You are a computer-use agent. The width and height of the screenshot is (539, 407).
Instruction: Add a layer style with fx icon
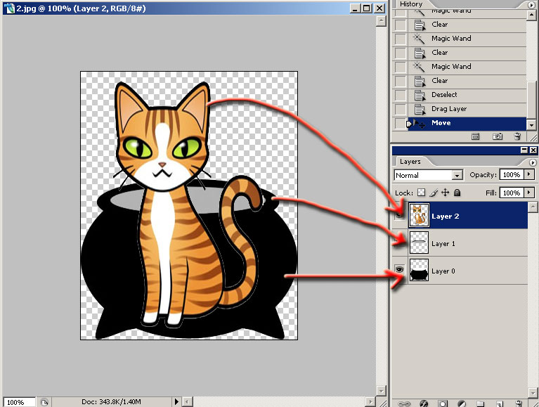click(424, 403)
